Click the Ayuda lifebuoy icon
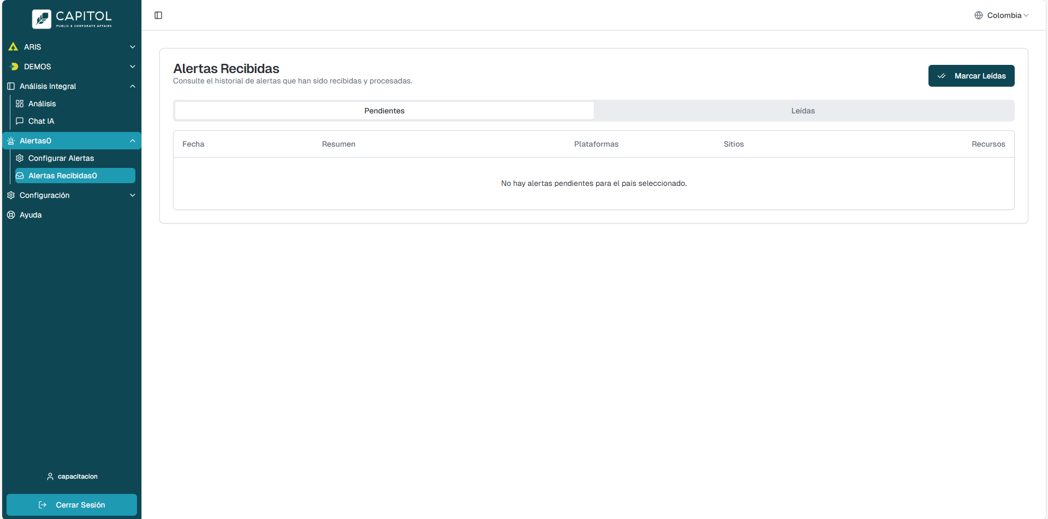This screenshot has width=1048, height=519. click(11, 215)
